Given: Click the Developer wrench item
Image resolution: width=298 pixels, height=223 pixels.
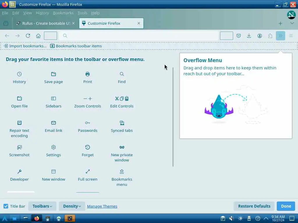Looking at the screenshot, I should click(x=19, y=175).
